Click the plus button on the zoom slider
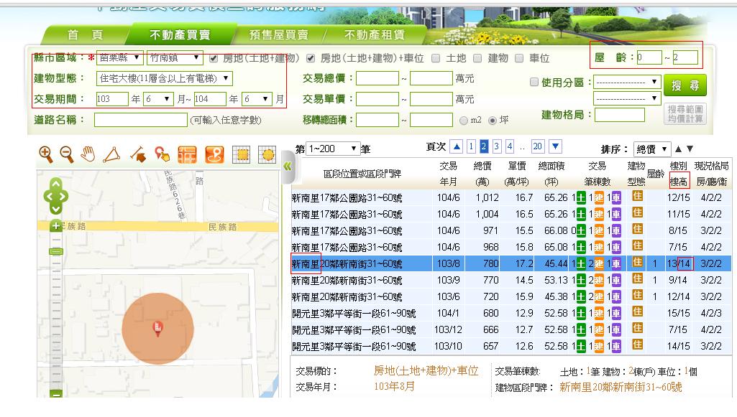The image size is (737, 417). (56, 226)
